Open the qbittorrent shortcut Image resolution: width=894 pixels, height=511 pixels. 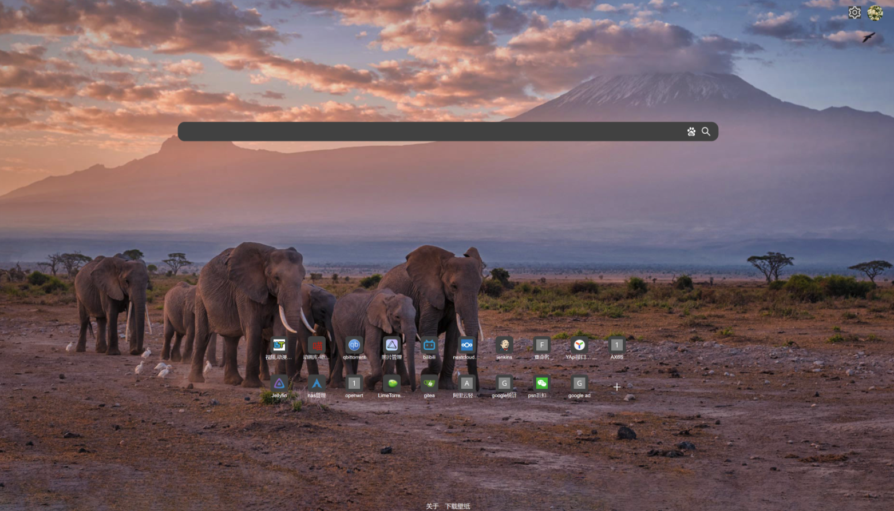(354, 345)
